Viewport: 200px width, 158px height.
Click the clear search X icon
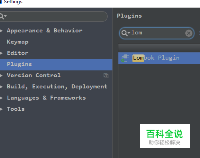pos(189,33)
